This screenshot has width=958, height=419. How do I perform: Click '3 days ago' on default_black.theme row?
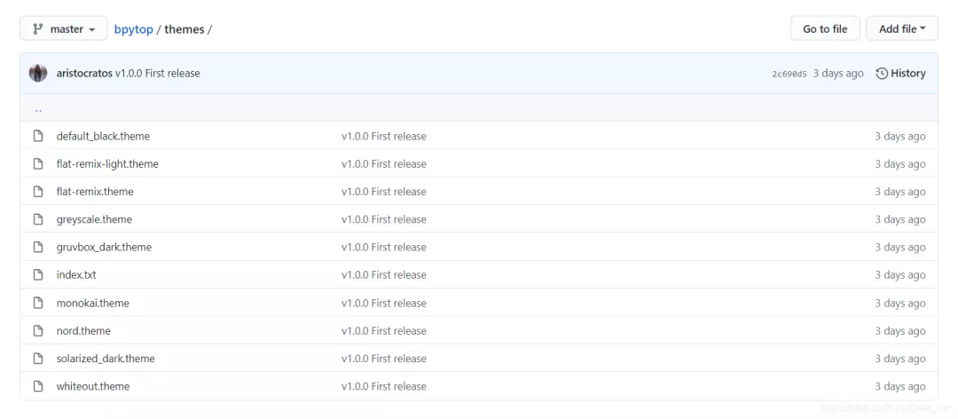[x=900, y=137]
